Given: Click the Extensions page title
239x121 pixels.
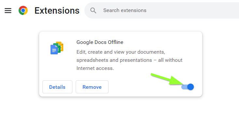Looking at the screenshot, I should coord(57,10).
